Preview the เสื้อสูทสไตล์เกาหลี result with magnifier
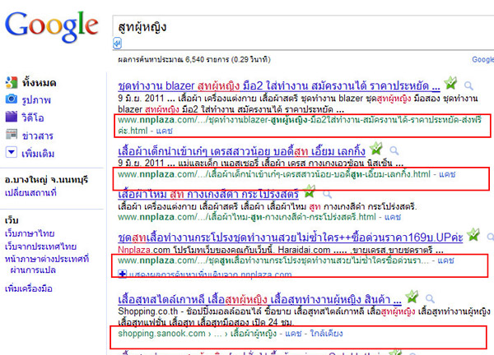The height and width of the screenshot is (355, 494). (430, 299)
